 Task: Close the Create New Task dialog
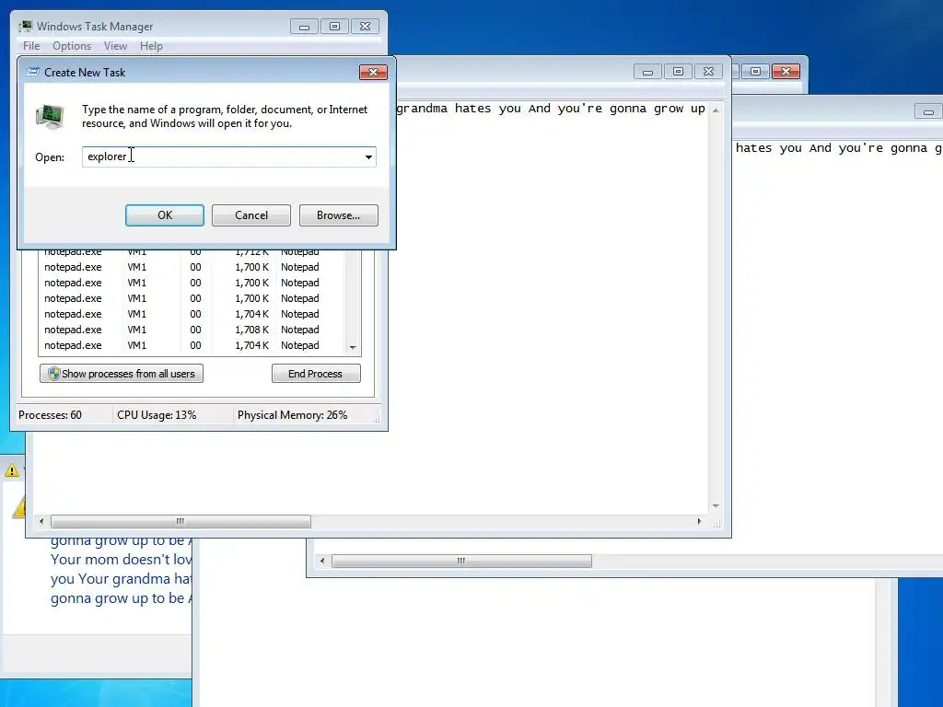374,72
